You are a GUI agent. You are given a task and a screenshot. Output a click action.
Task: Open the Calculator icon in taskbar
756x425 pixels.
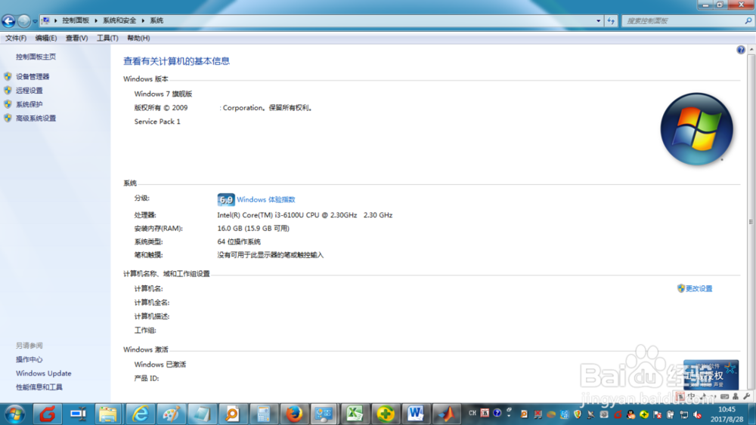263,414
